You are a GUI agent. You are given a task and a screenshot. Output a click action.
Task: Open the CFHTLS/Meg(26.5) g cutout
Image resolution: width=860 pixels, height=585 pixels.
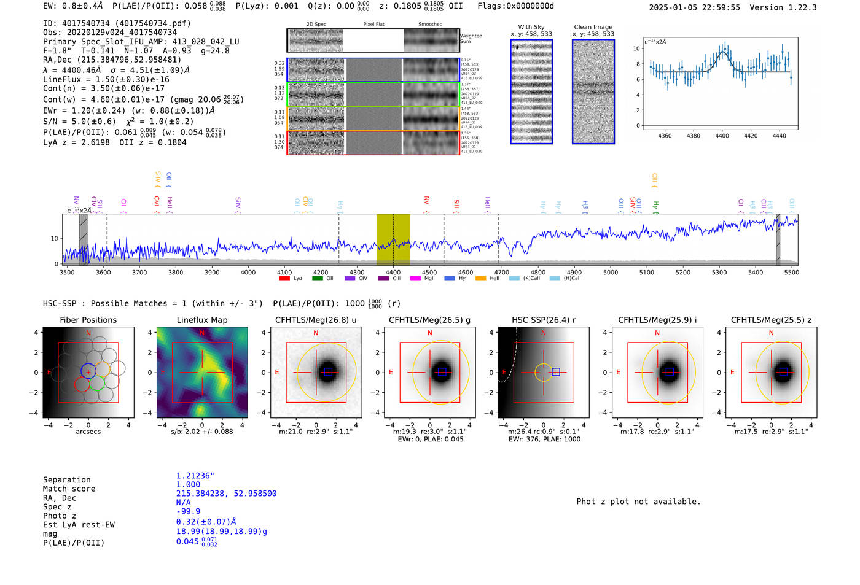coord(429,373)
